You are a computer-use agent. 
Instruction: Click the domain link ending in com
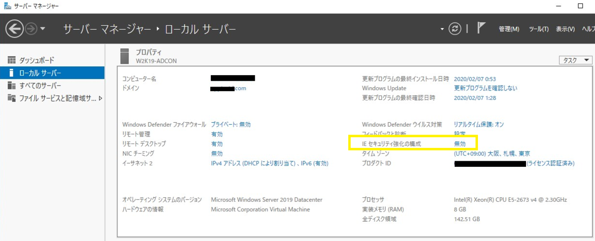(x=229, y=88)
